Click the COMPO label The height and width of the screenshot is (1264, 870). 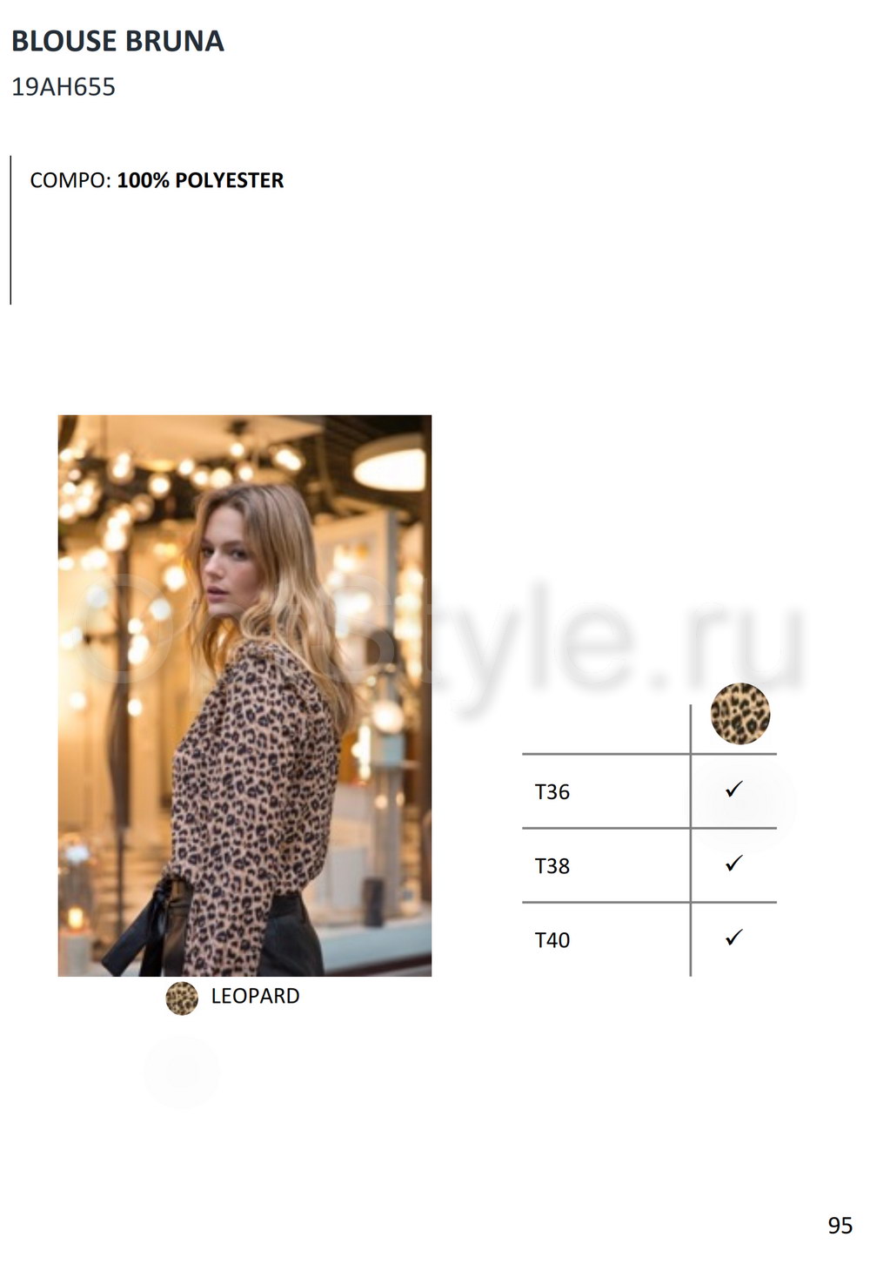[70, 180]
